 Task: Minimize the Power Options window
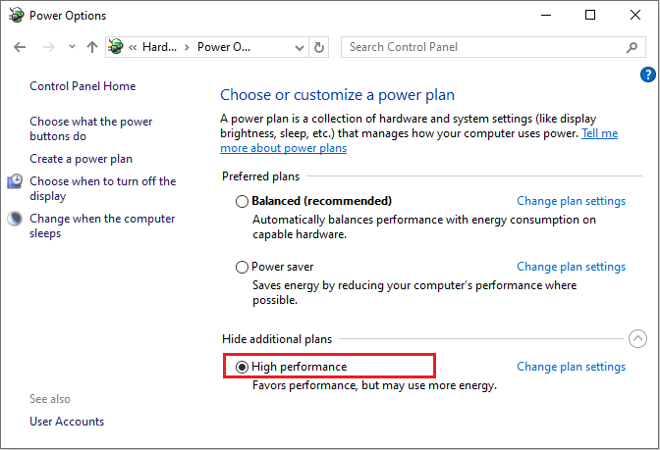[546, 15]
